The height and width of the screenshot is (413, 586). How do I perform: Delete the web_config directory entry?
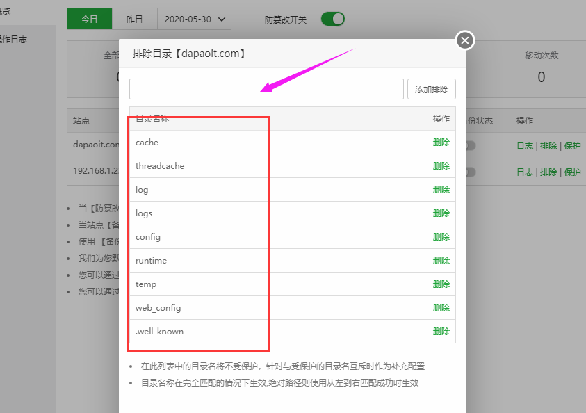point(441,307)
